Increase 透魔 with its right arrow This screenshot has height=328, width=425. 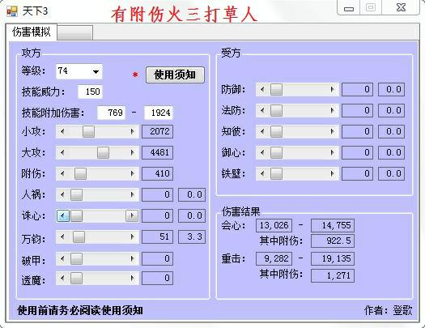[132, 278]
